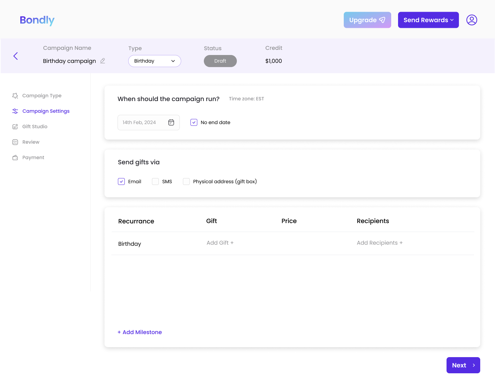Open the calendar date picker icon

[171, 122]
